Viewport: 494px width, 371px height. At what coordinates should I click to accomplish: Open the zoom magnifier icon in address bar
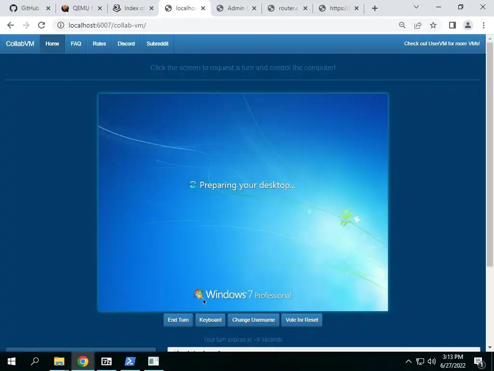tap(402, 25)
